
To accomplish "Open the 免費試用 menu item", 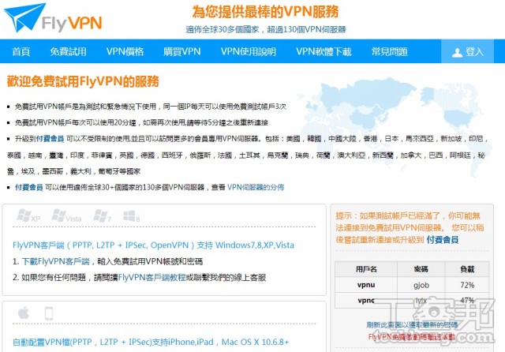I will click(68, 51).
